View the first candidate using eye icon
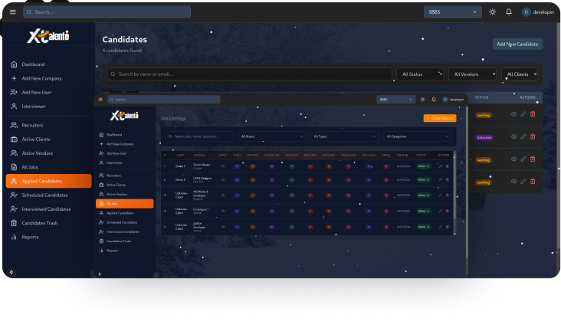 tap(514, 114)
